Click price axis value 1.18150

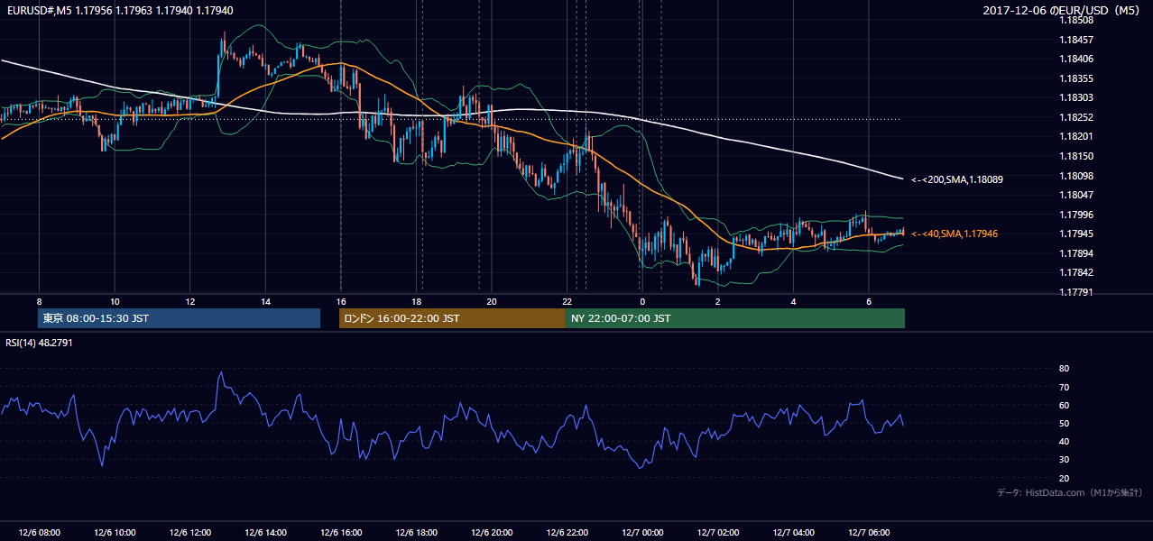(1076, 156)
